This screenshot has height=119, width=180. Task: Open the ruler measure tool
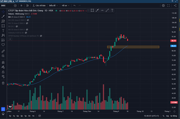(x=3, y=51)
